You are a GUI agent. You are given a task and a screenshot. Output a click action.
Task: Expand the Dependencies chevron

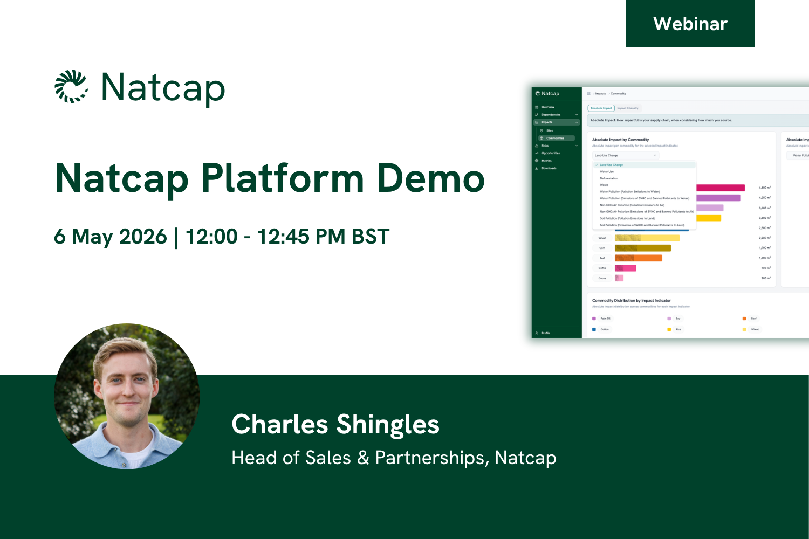tap(577, 115)
